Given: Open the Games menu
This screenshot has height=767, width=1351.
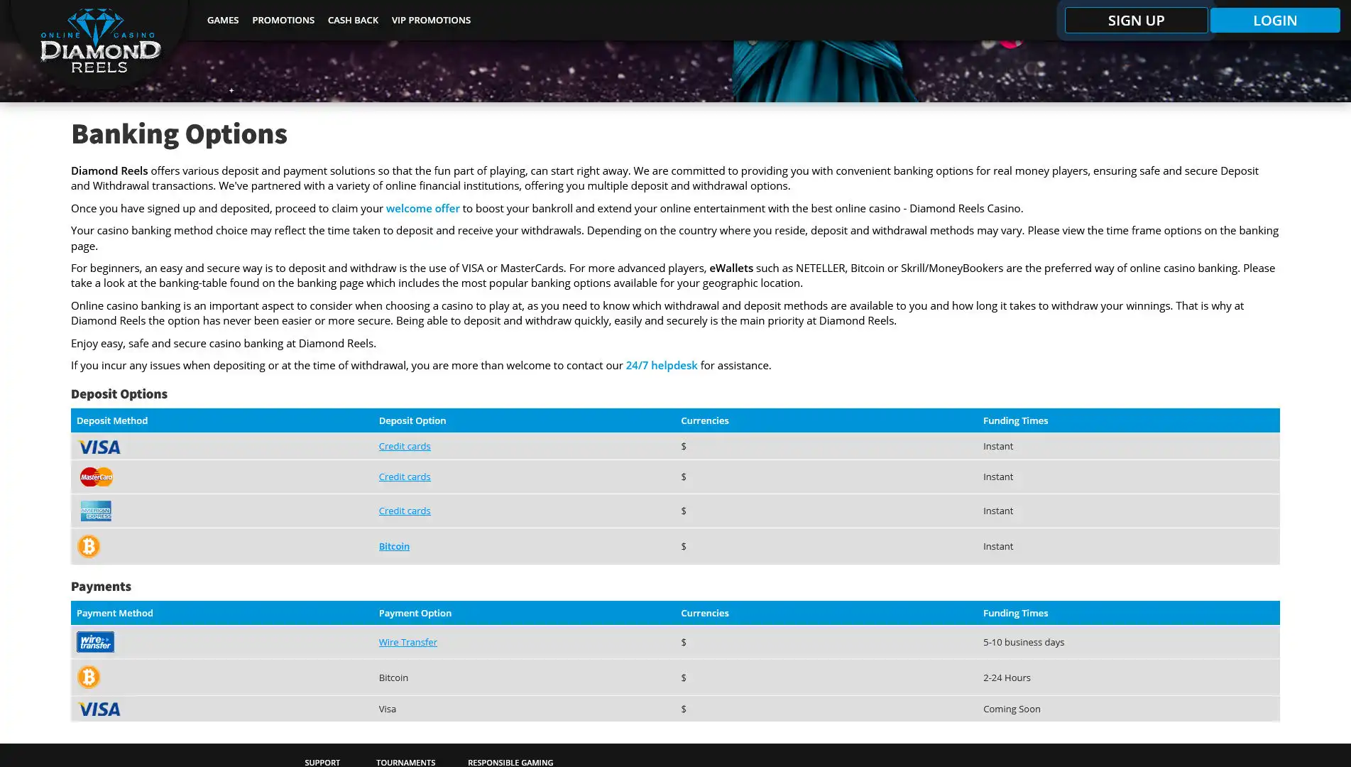Looking at the screenshot, I should pyautogui.click(x=222, y=20).
